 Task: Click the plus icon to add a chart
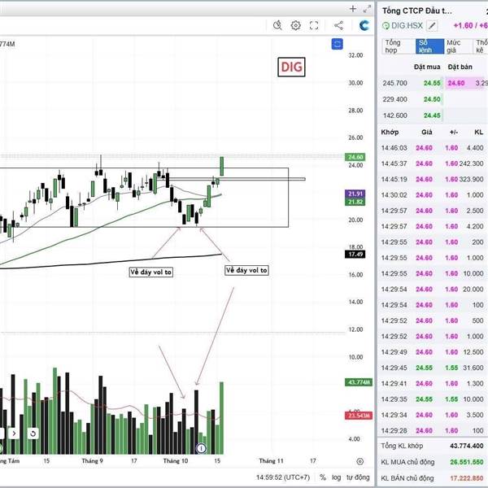[x=353, y=9]
